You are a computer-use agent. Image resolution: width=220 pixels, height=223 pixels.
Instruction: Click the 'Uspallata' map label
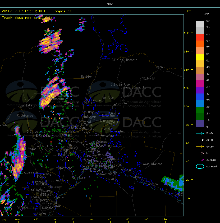(x=25, y=105)
